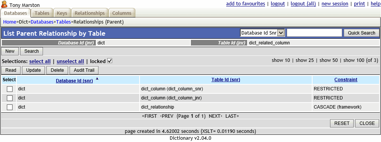The width and height of the screenshot is (381, 142).
Task: Click the Delete button
Action: [x=57, y=70]
